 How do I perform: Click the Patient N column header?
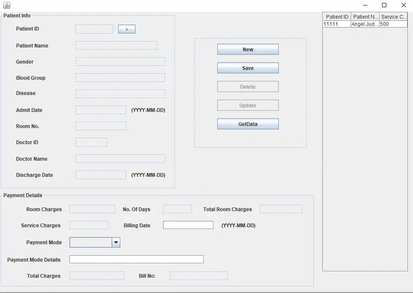pyautogui.click(x=365, y=17)
